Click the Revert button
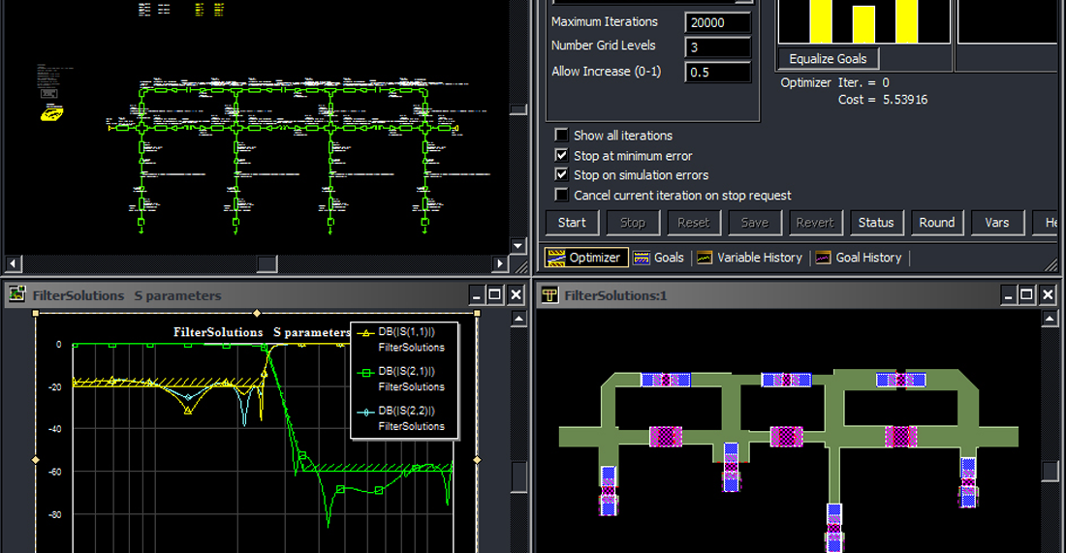 [x=815, y=222]
